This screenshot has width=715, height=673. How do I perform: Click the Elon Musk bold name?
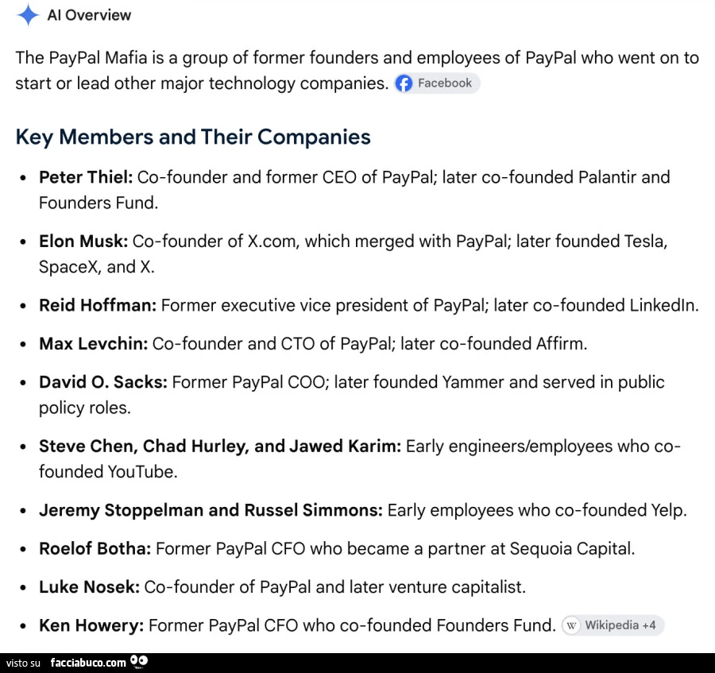point(83,242)
